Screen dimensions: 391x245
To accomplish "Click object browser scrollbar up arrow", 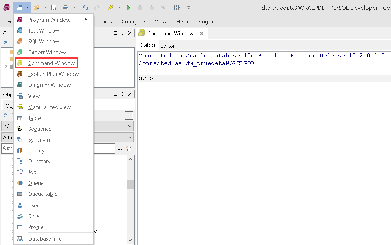I will 130,159.
